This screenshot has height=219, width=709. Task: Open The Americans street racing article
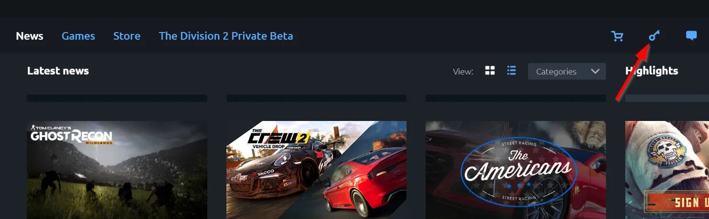click(x=516, y=170)
